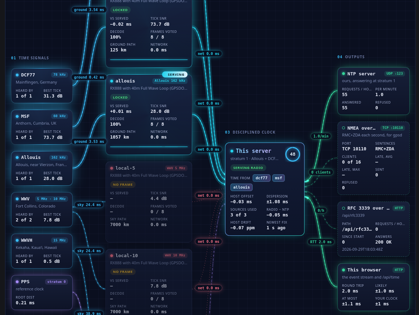The height and width of the screenshot is (315, 419).
Task: Click the purple dot next to PPS
Action: click(x=17, y=282)
